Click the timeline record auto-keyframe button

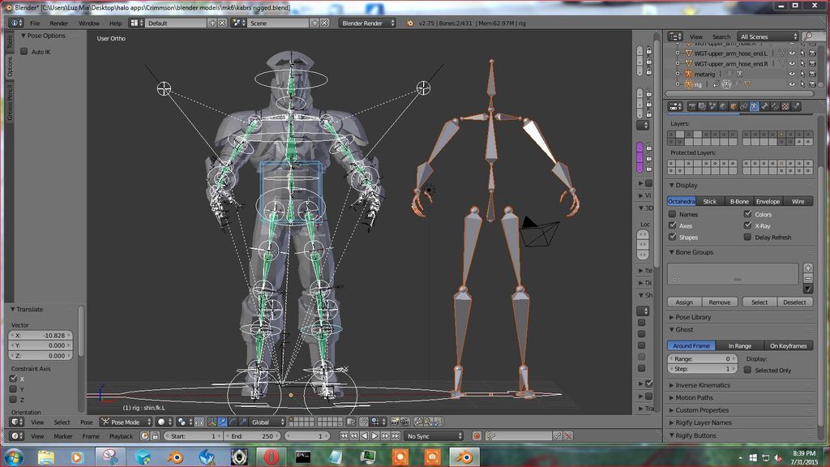(477, 436)
